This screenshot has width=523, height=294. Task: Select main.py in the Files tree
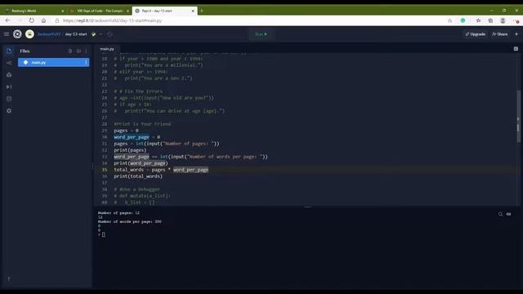(53, 62)
